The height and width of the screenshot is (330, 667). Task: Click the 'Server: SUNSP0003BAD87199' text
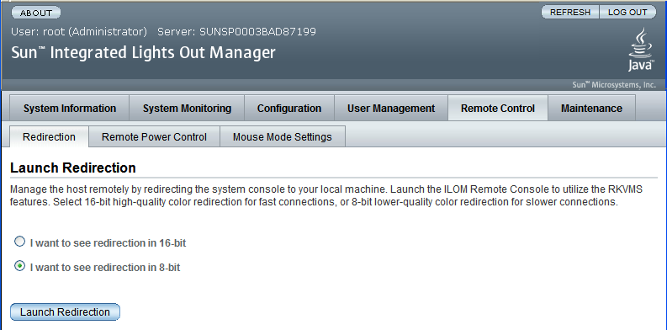point(236,31)
